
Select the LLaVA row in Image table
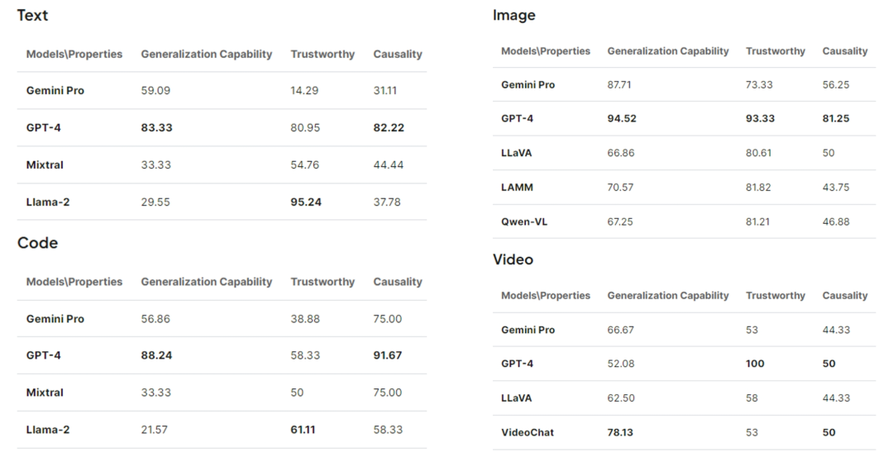[684, 153]
